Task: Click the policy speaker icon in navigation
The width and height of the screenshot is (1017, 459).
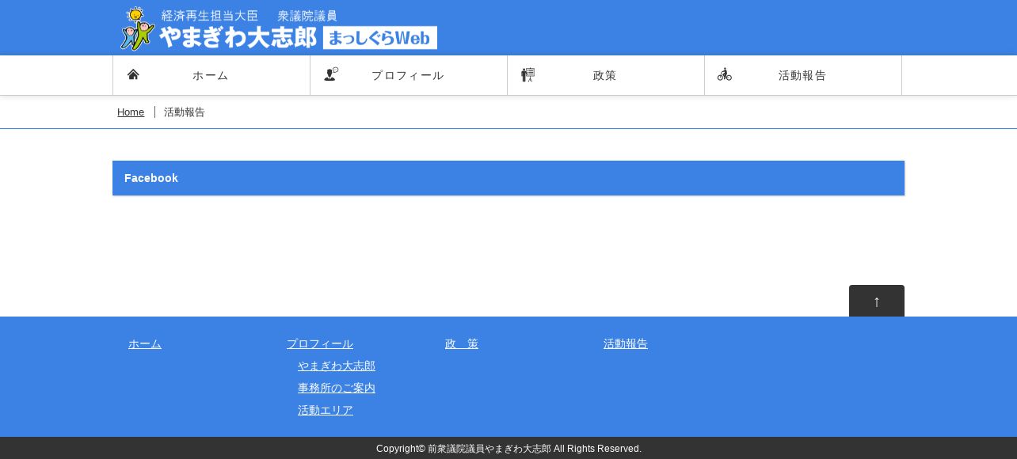Action: tap(528, 74)
